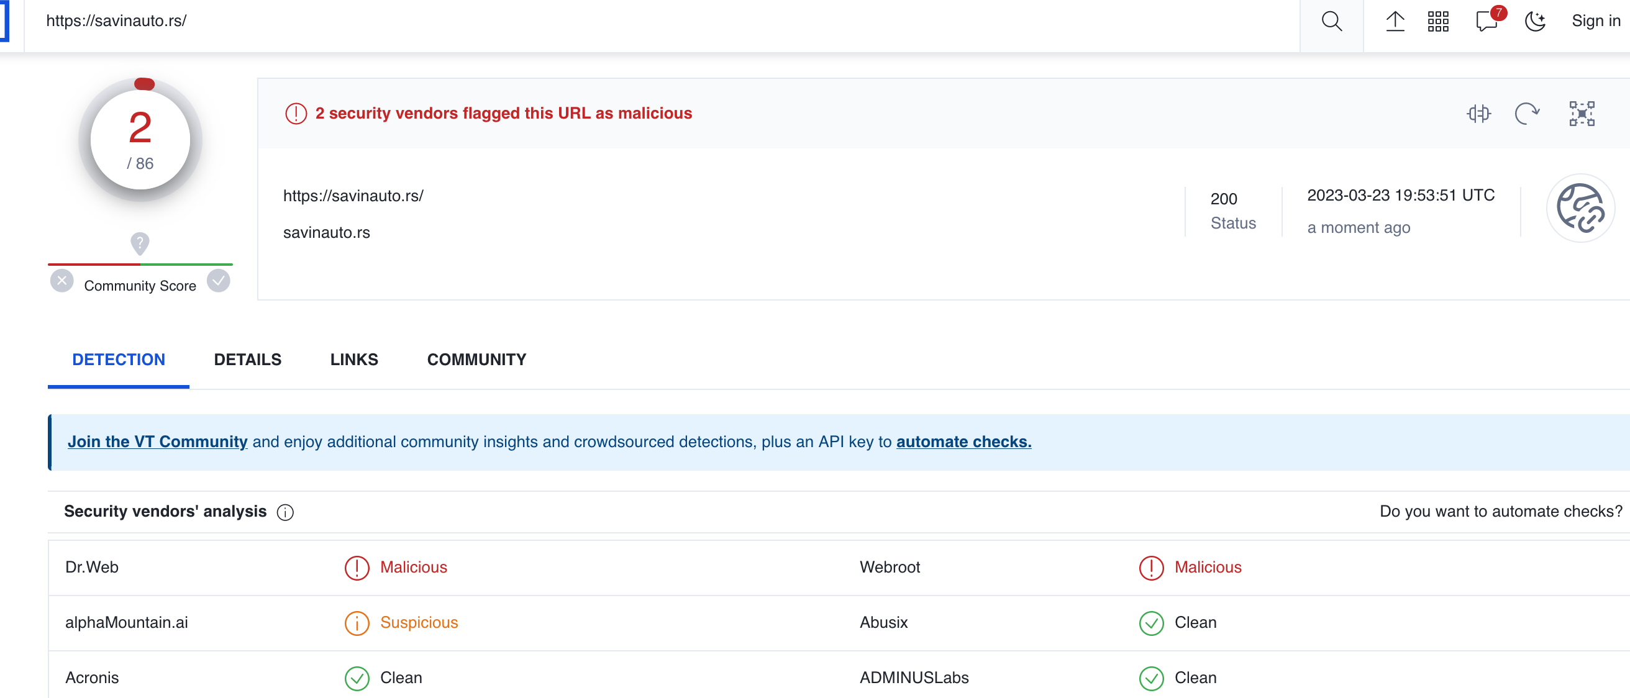Click the search magnifier icon

coord(1331,22)
